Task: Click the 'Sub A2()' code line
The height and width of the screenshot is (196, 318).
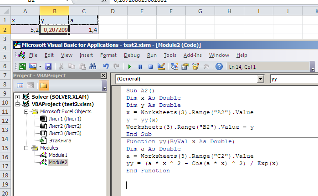Action: pos(140,90)
